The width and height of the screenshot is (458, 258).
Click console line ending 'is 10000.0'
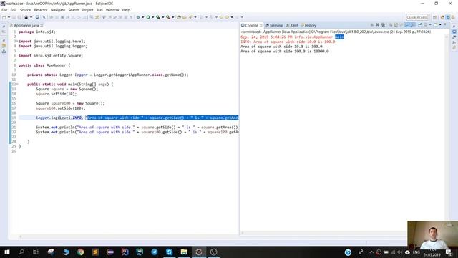click(x=285, y=51)
